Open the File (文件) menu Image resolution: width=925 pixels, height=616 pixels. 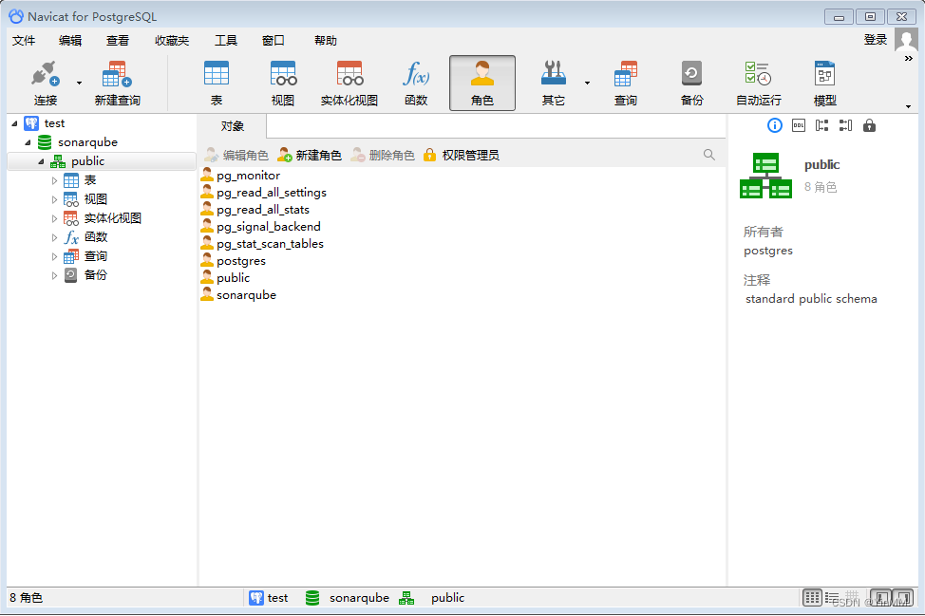[24, 40]
